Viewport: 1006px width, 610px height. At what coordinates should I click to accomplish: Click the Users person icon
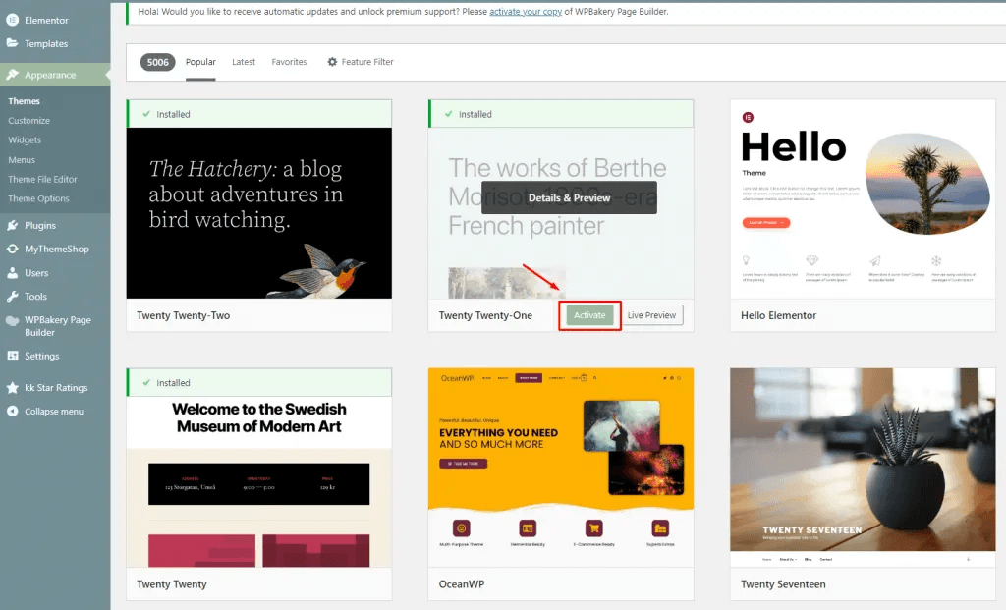coord(12,273)
